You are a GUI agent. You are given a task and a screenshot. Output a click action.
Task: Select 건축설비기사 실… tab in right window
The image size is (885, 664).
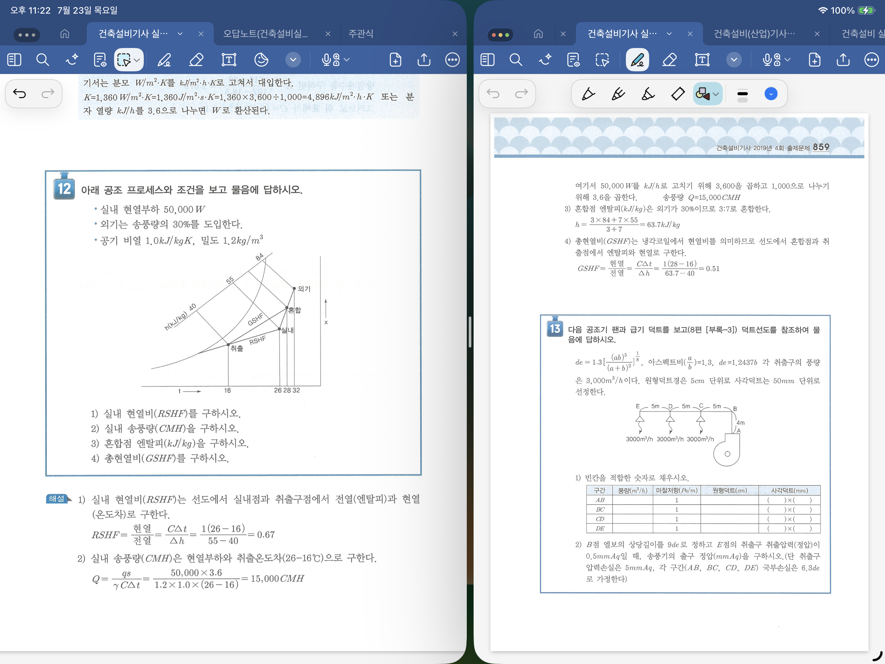[623, 34]
